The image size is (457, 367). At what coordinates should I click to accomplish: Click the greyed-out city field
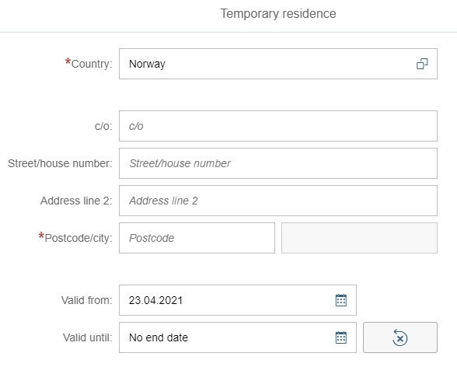(x=359, y=238)
